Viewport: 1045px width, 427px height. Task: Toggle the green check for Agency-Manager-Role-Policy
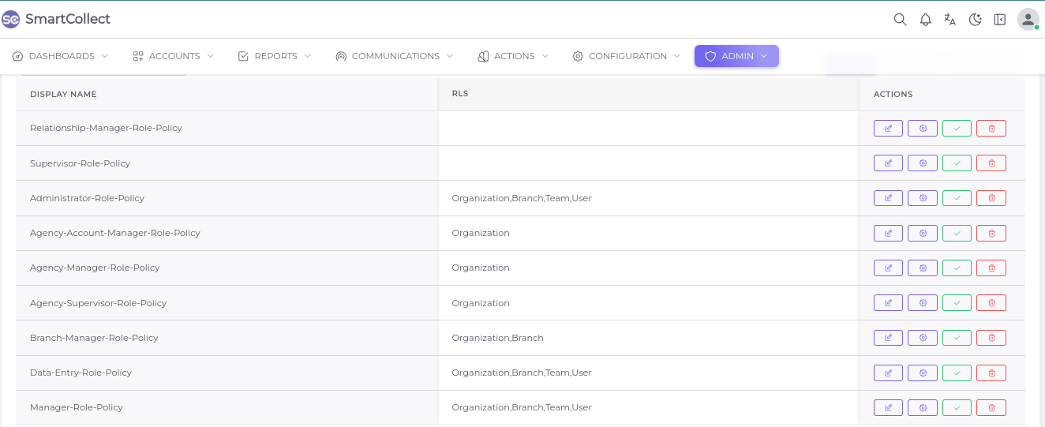click(957, 268)
